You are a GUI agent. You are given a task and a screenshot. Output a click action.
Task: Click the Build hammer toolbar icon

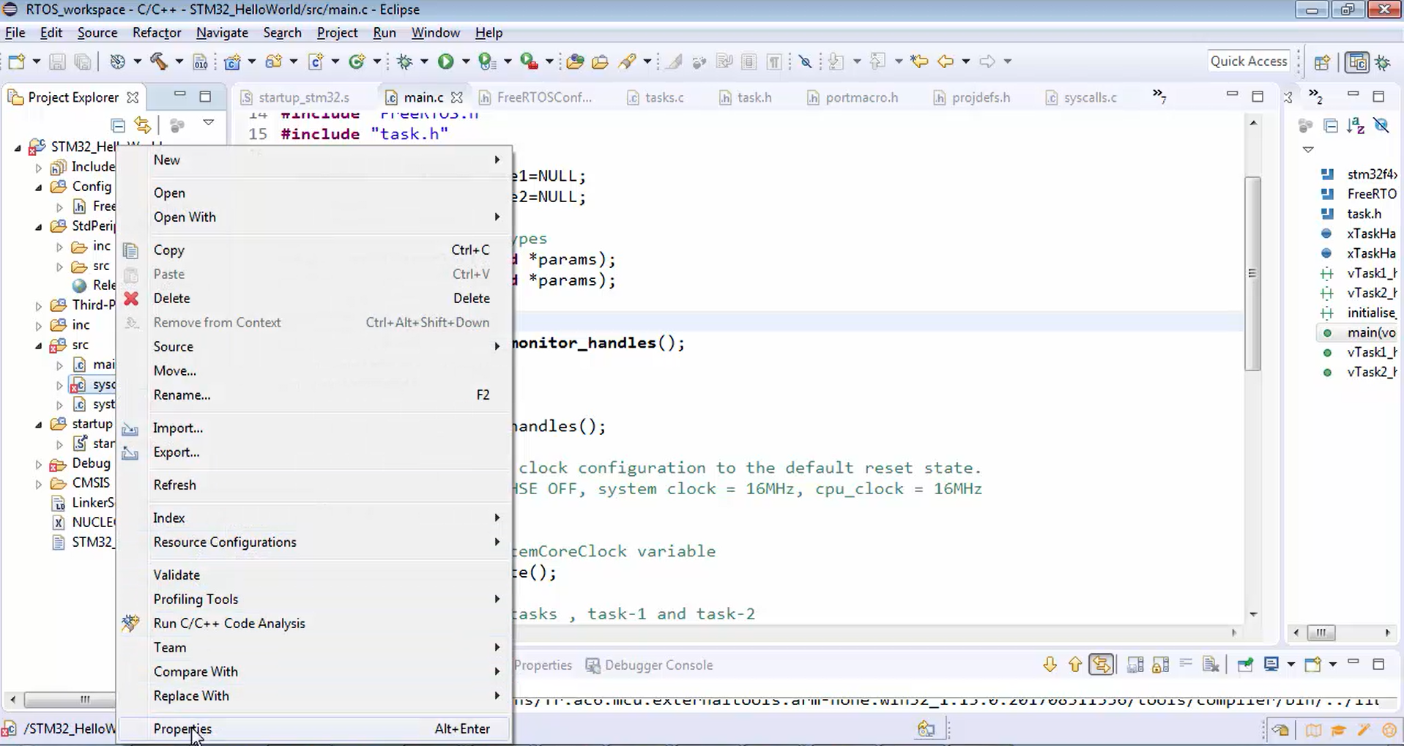pyautogui.click(x=159, y=61)
